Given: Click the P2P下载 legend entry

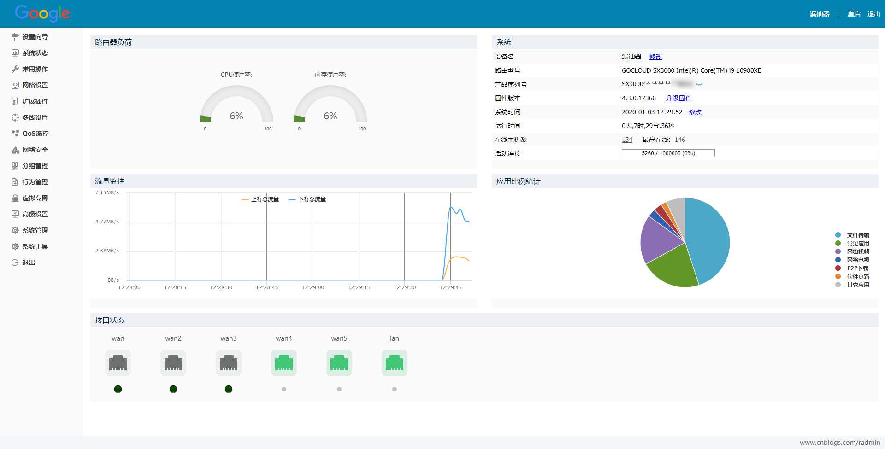Looking at the screenshot, I should [852, 268].
